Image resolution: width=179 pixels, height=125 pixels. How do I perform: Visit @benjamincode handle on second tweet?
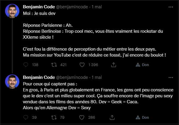[x=72, y=77]
